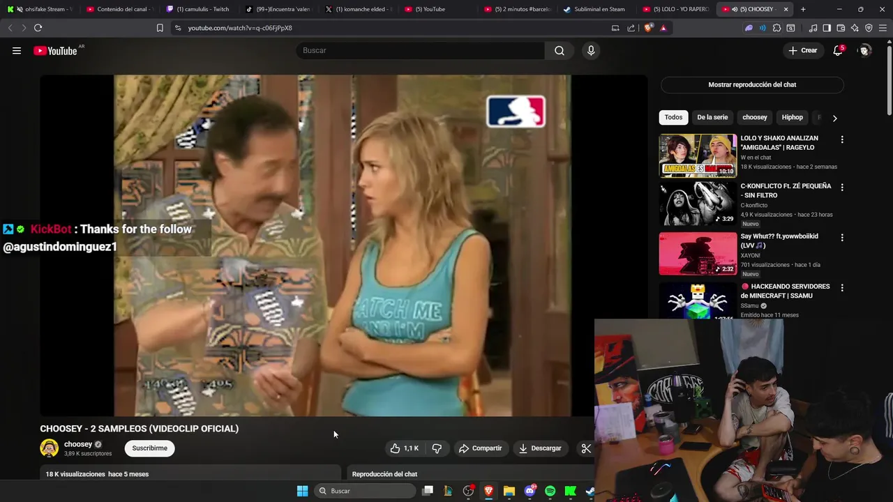
Task: Like the video with thumbs up
Action: pos(405,448)
